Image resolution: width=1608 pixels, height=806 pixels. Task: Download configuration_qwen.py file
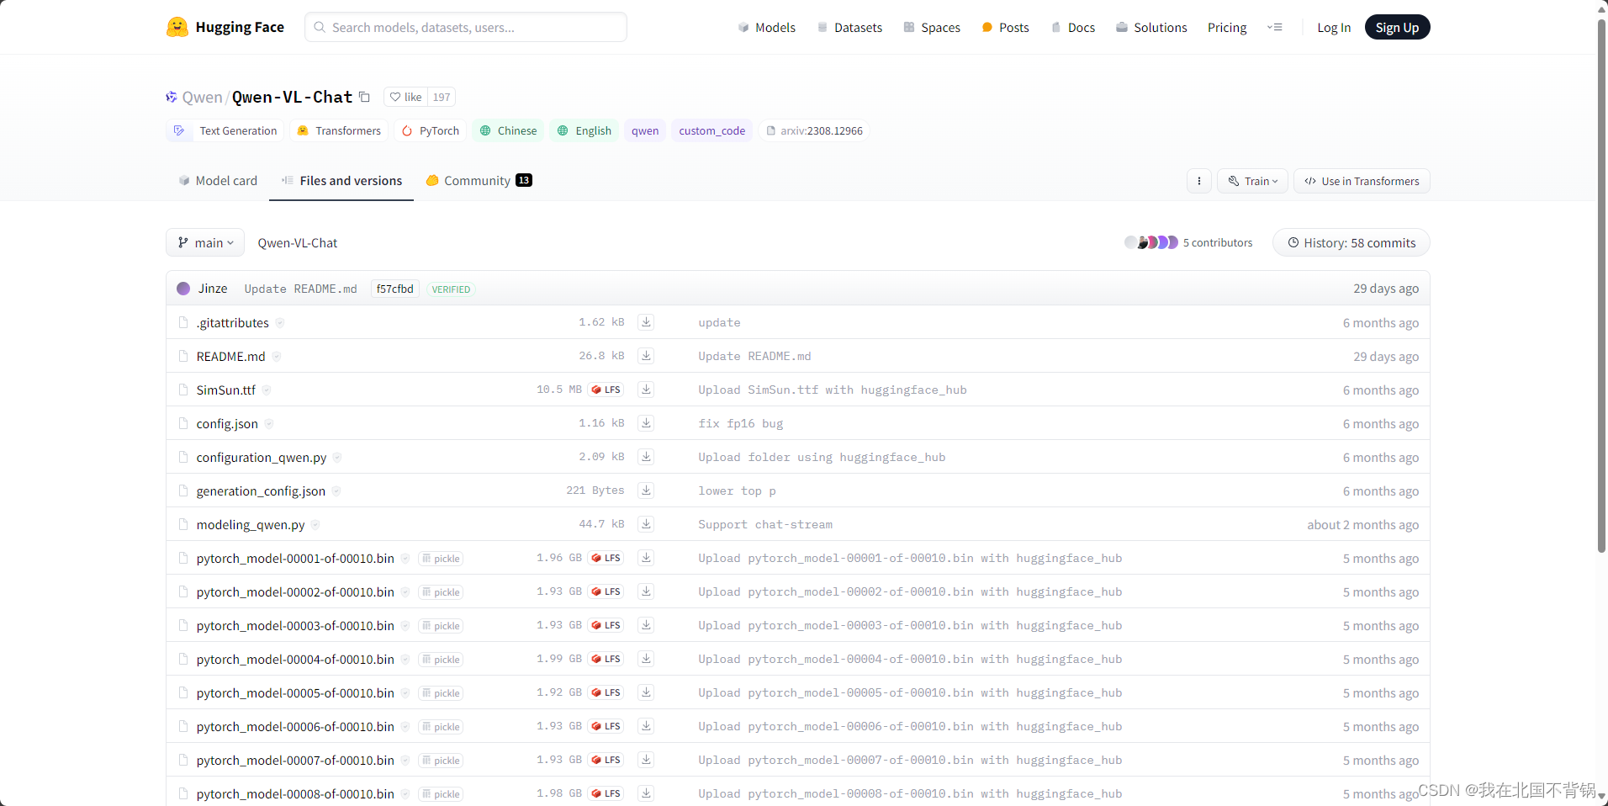646,457
